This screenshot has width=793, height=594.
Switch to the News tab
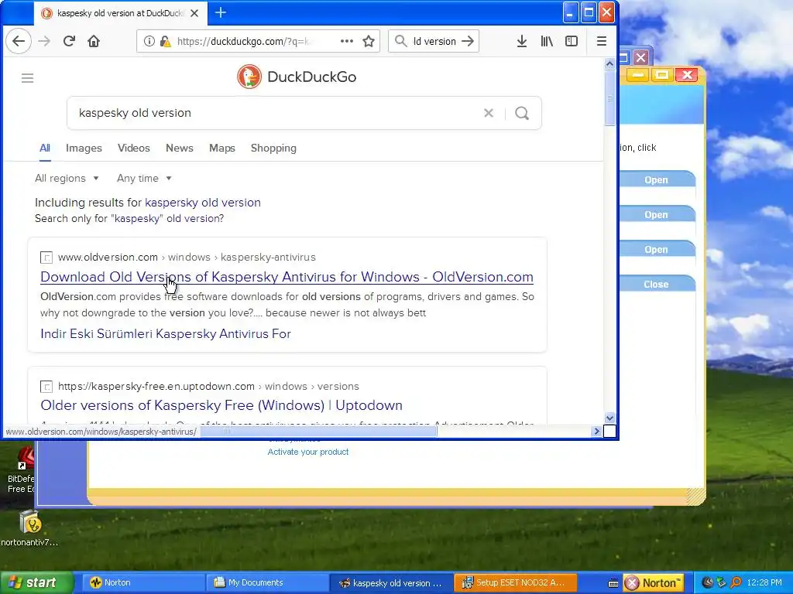180,148
